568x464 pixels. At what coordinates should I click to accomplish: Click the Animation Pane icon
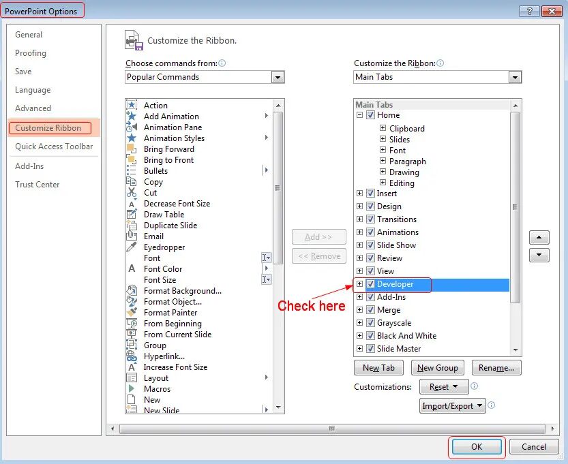pos(132,127)
